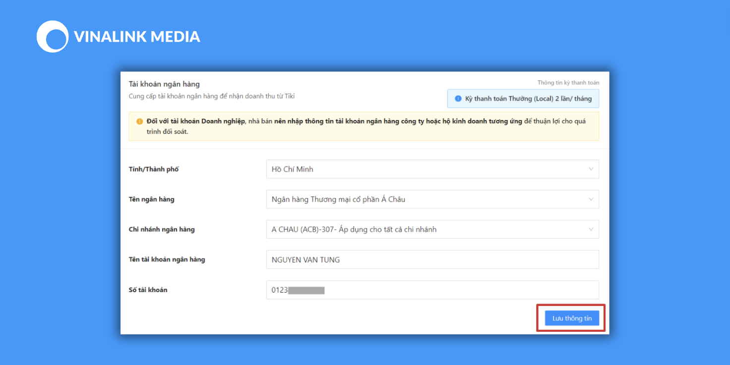Click the Chi nhánh ngân hàng label
The image size is (730, 365).
[162, 230]
